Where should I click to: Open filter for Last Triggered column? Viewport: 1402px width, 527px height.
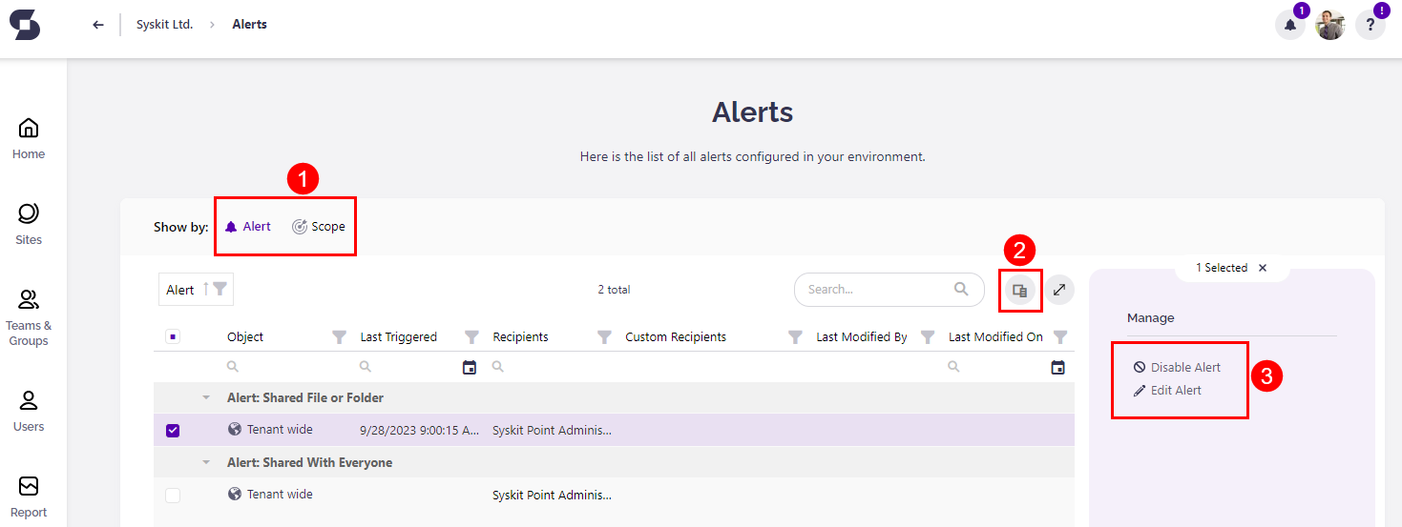(x=471, y=336)
